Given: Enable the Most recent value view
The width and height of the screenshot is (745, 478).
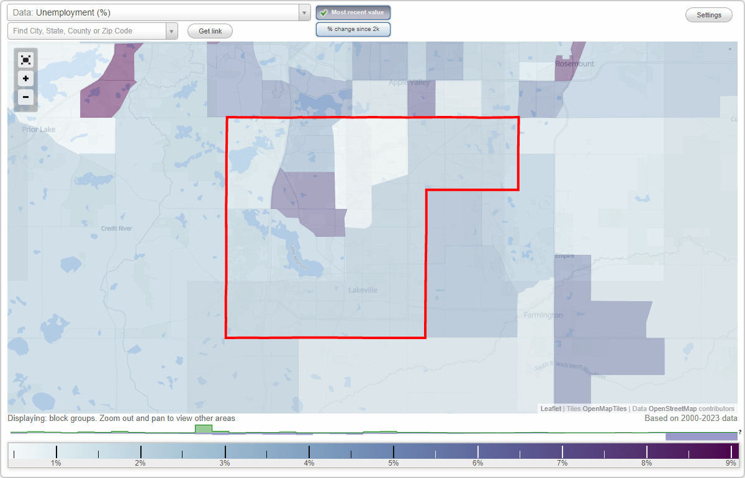Looking at the screenshot, I should 353,12.
